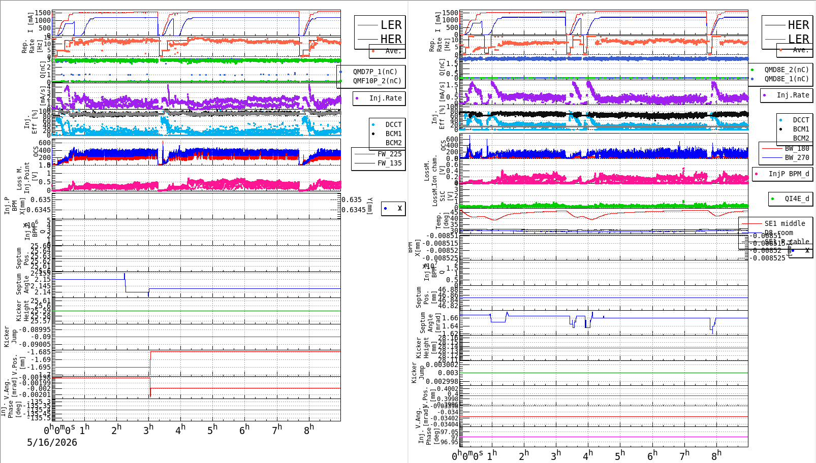This screenshot has width=816, height=463.
Task: Click the -1.685 V.Pos. axis value on left plot
Action: [x=39, y=352]
